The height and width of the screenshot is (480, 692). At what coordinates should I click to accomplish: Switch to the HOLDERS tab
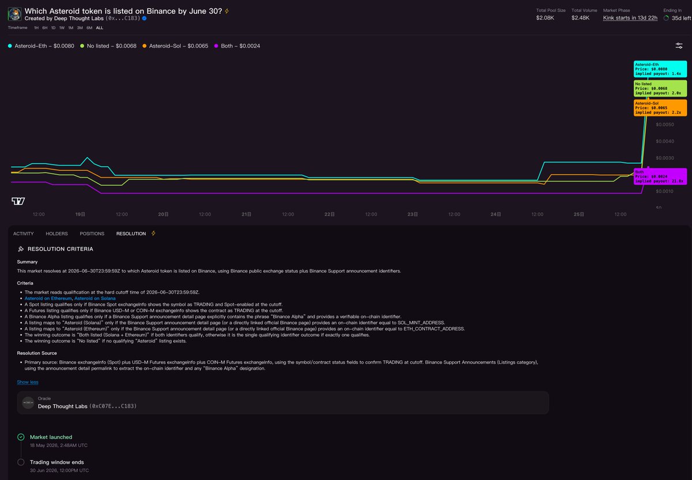click(x=57, y=234)
